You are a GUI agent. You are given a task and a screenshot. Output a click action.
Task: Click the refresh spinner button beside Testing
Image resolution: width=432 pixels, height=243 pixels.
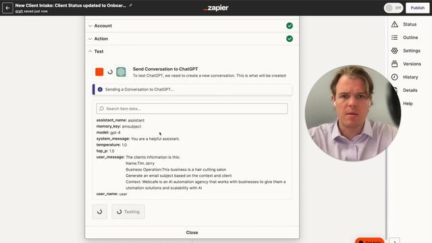click(99, 211)
